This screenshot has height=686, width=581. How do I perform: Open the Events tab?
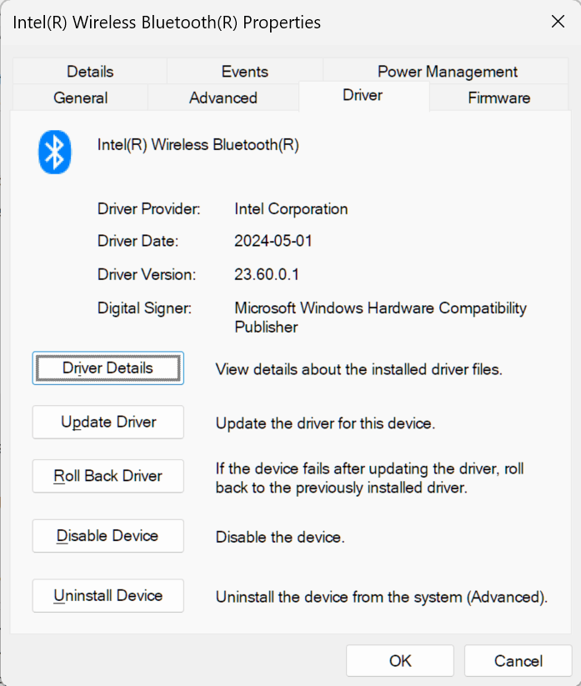pos(244,72)
